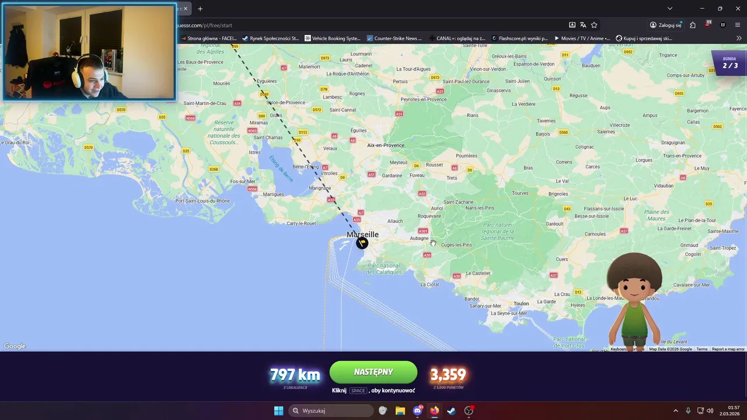Screen dimensions: 747x420
Task: Open clock and date 01:57 panel
Action: 730,411
